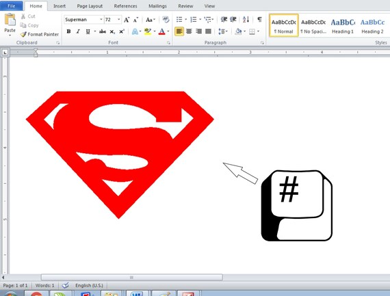Screen dimensions: 390x296
Task: Toggle Underline formatting
Action: (x=88, y=31)
